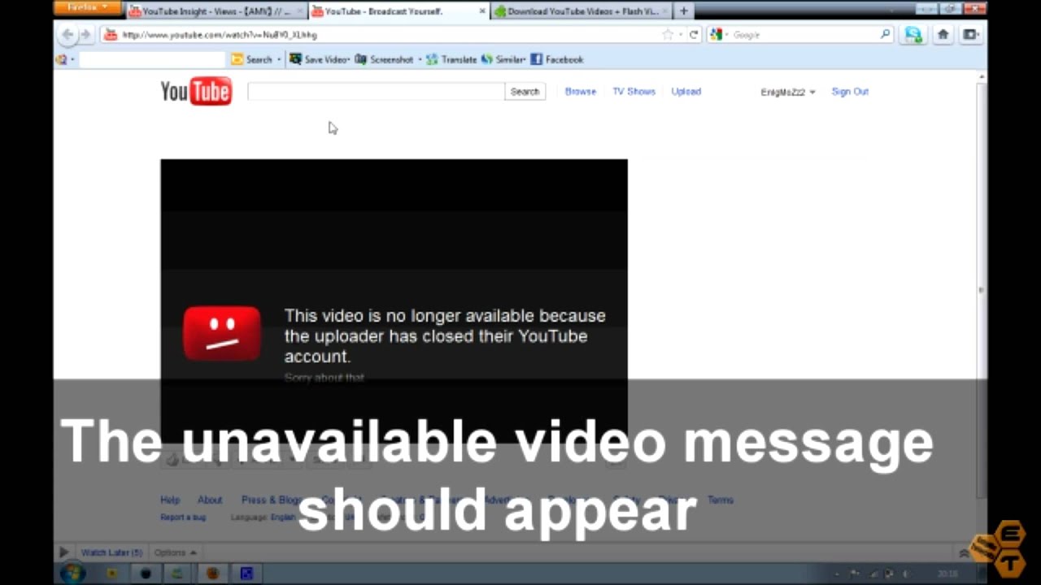Click the YouTube Search button
This screenshot has width=1041, height=585.
click(525, 92)
